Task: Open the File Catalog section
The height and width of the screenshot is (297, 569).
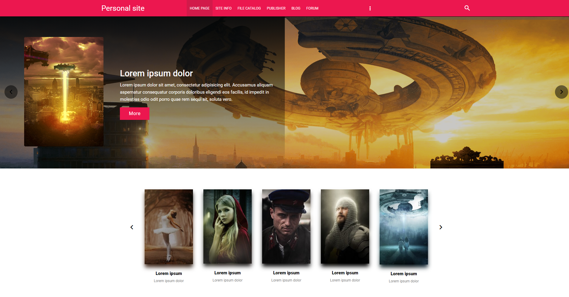Action: click(x=249, y=8)
